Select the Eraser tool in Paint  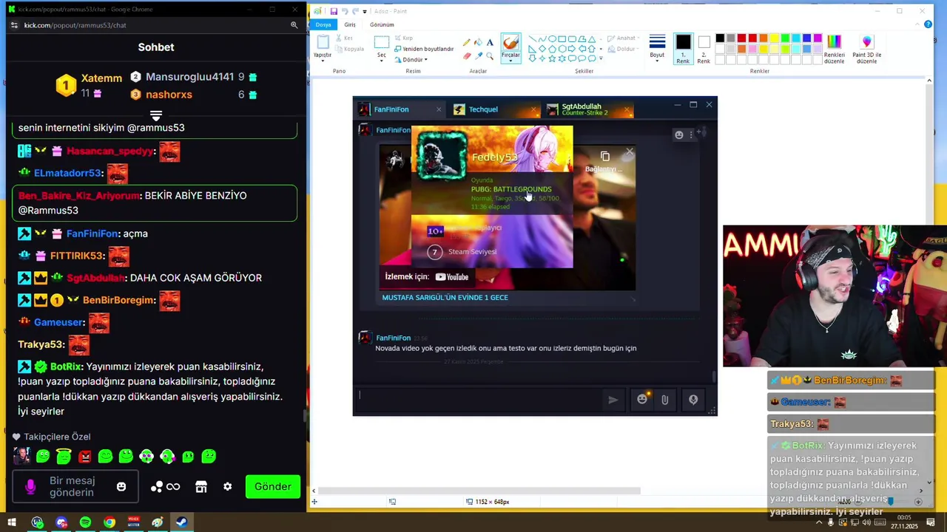coord(466,55)
